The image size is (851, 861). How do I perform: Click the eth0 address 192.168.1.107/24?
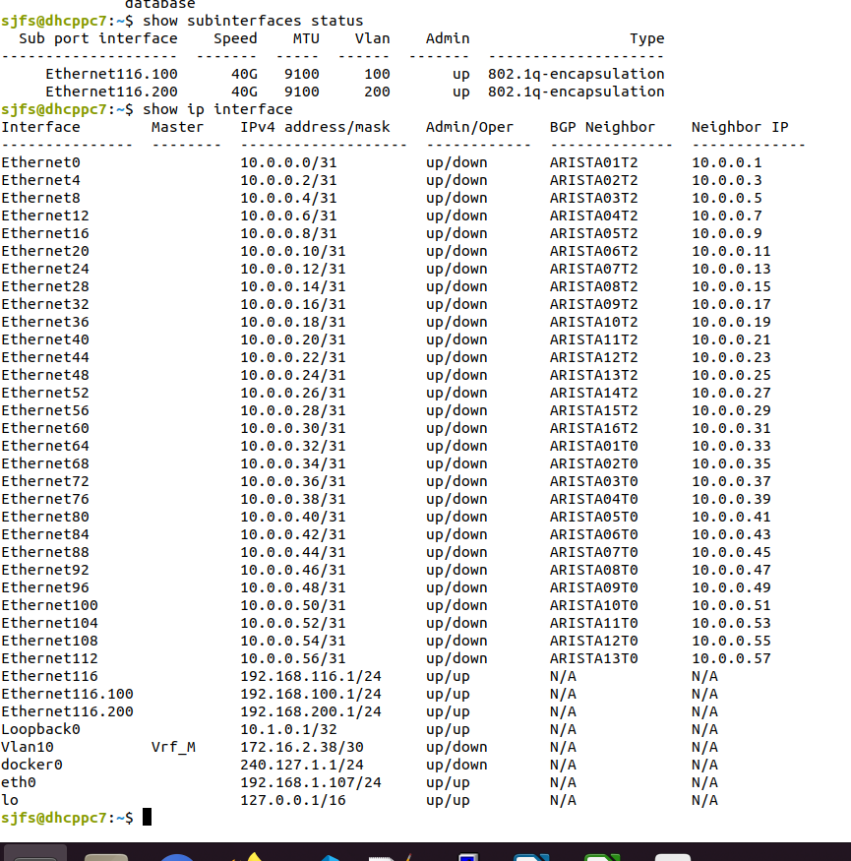(295, 782)
